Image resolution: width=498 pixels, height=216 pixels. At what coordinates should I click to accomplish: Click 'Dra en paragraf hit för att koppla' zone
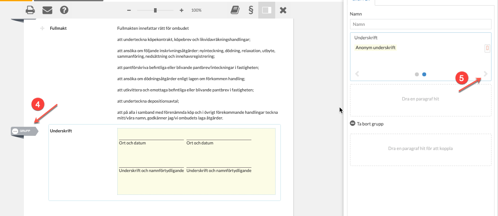[421, 150]
